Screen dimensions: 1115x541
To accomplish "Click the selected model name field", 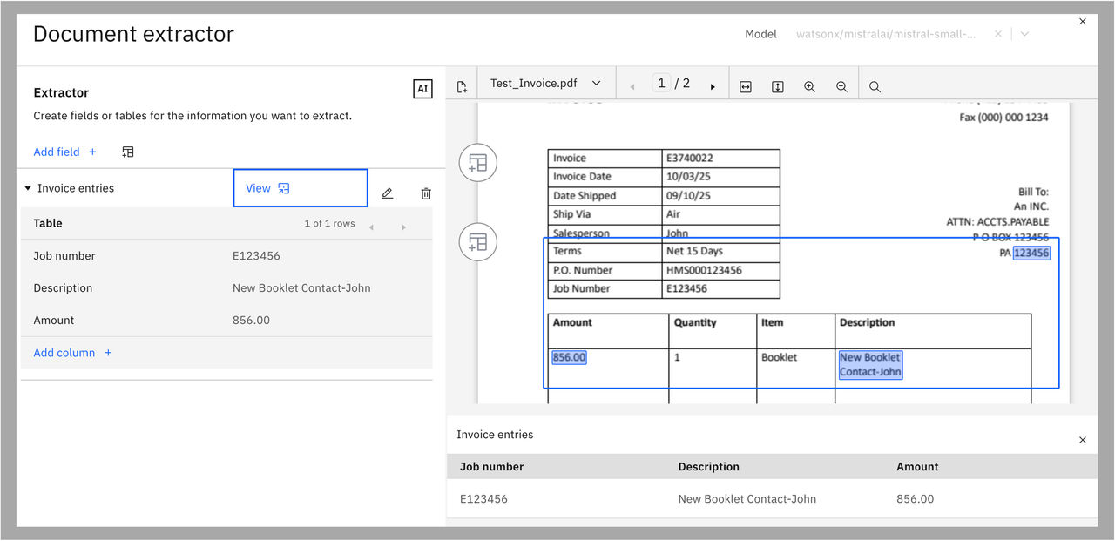I will tap(886, 34).
